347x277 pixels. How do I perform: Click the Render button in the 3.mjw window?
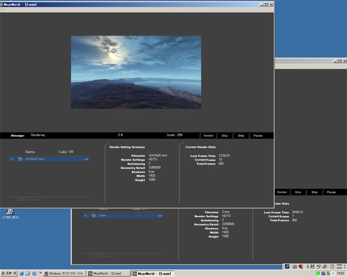[x=208, y=136]
